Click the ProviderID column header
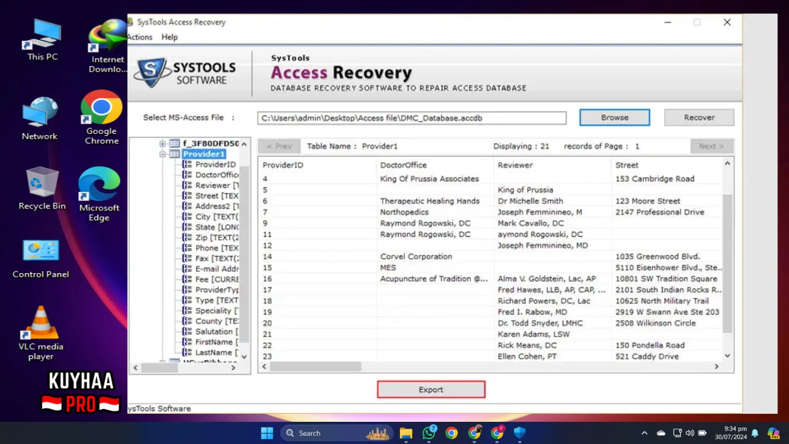Viewport: 789px width, 444px height. pyautogui.click(x=317, y=165)
